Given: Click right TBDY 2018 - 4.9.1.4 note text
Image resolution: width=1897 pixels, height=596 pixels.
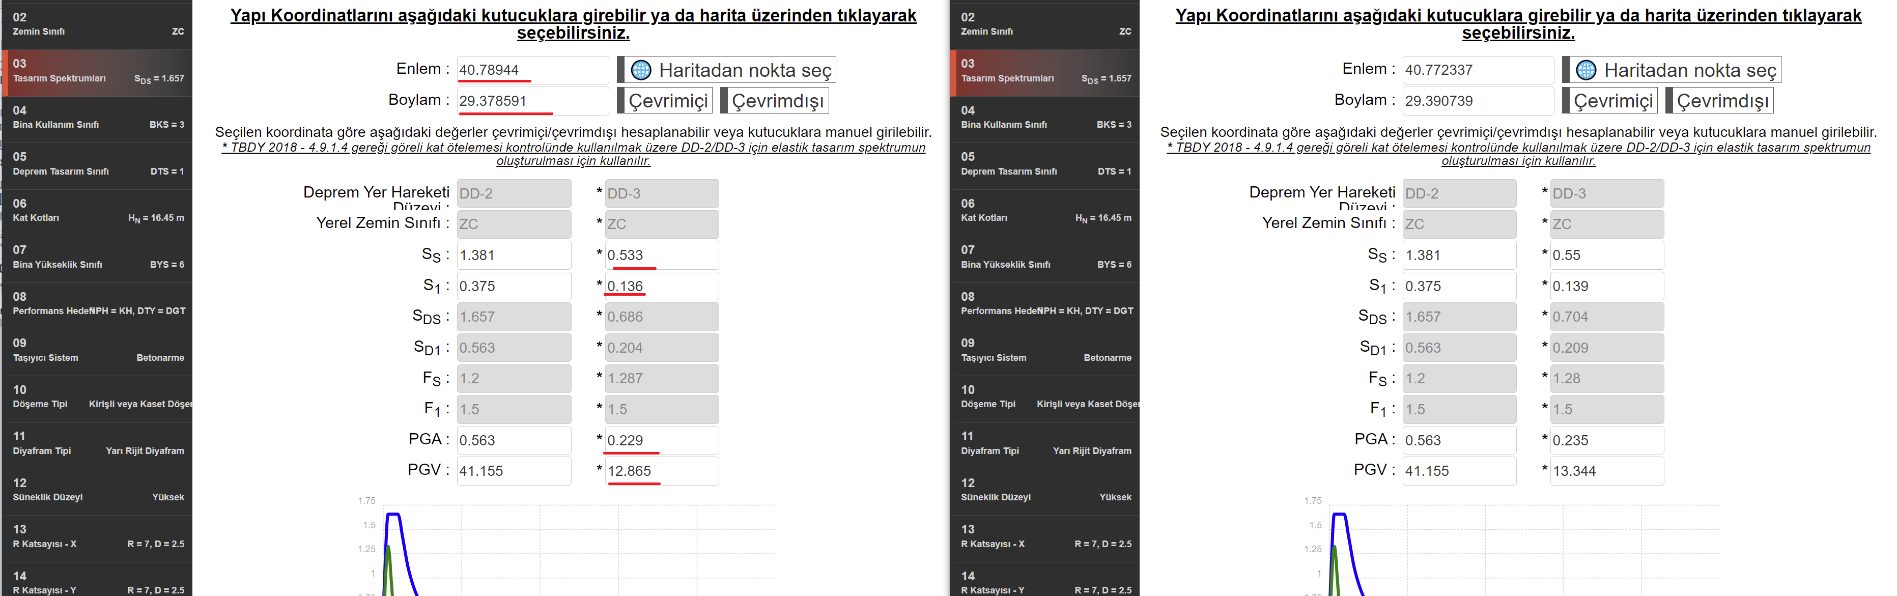Looking at the screenshot, I should (1518, 154).
